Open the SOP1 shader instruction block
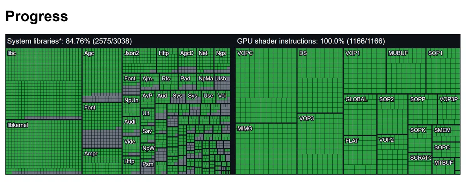The image size is (472, 182). [x=443, y=71]
